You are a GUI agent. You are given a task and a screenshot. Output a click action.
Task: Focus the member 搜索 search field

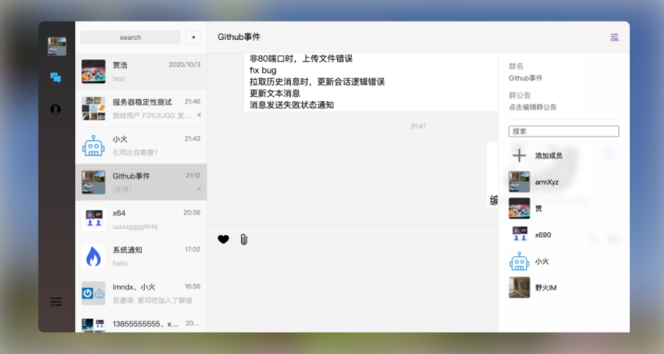(564, 131)
